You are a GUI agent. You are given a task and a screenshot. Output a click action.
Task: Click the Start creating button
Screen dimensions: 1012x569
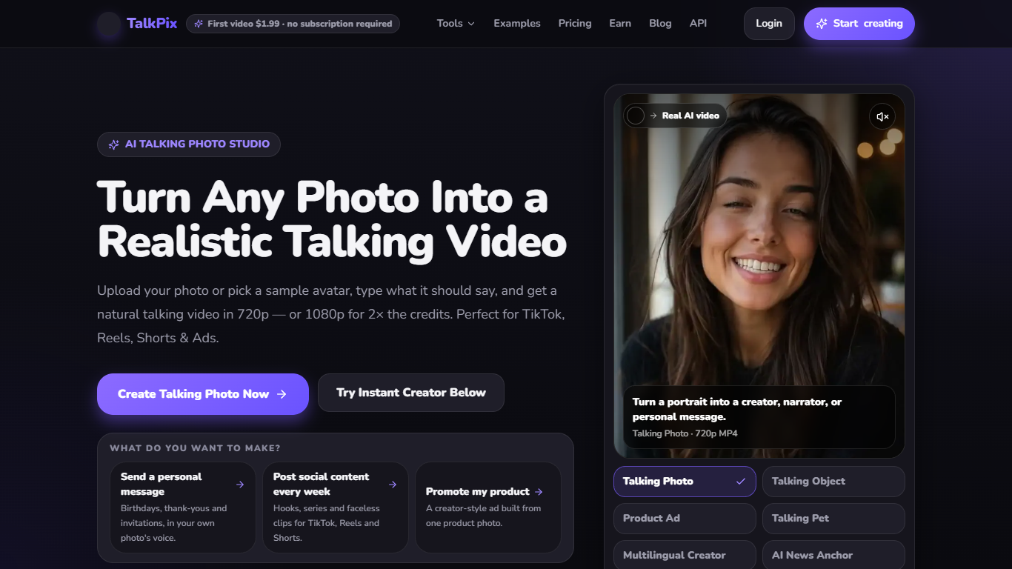click(859, 24)
